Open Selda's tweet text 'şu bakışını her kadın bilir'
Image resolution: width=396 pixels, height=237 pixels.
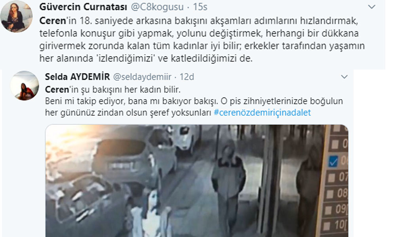(x=113, y=89)
